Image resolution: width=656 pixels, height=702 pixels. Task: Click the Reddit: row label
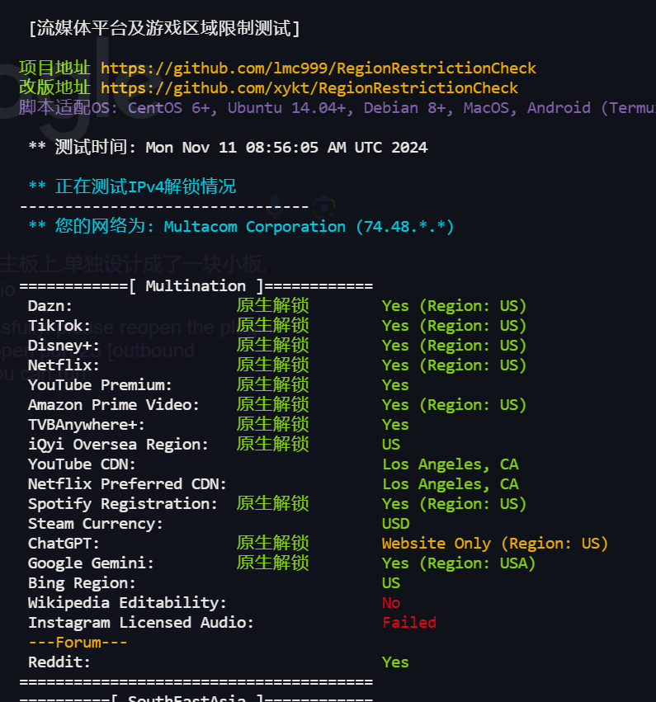(x=59, y=662)
